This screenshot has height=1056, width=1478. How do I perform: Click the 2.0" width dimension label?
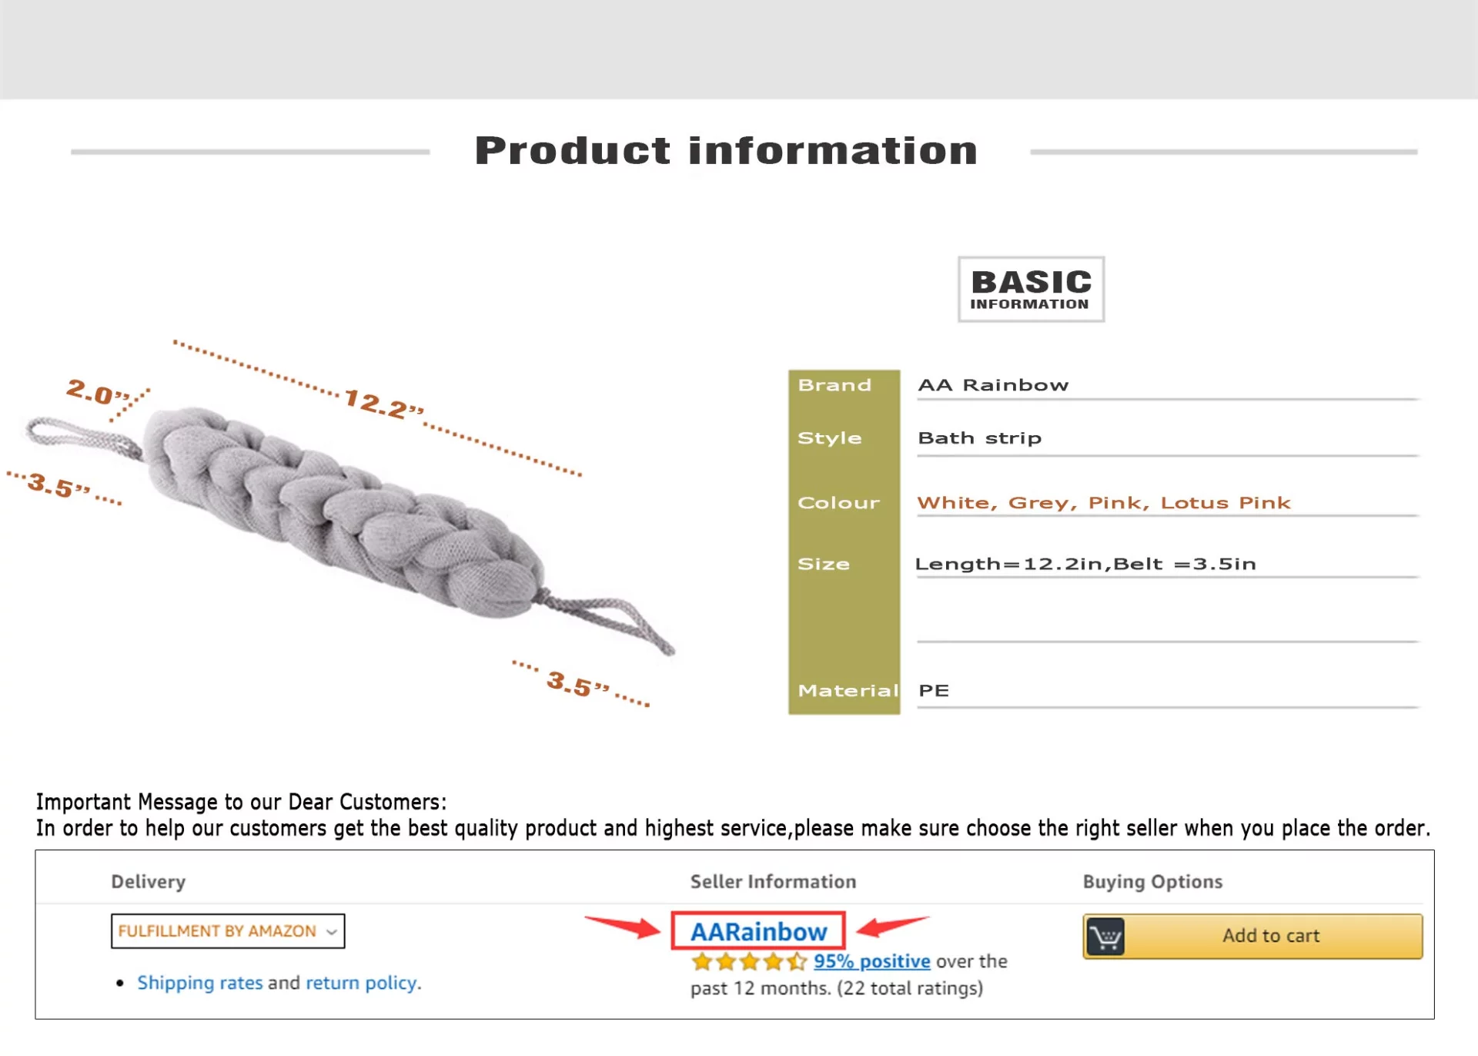(99, 391)
